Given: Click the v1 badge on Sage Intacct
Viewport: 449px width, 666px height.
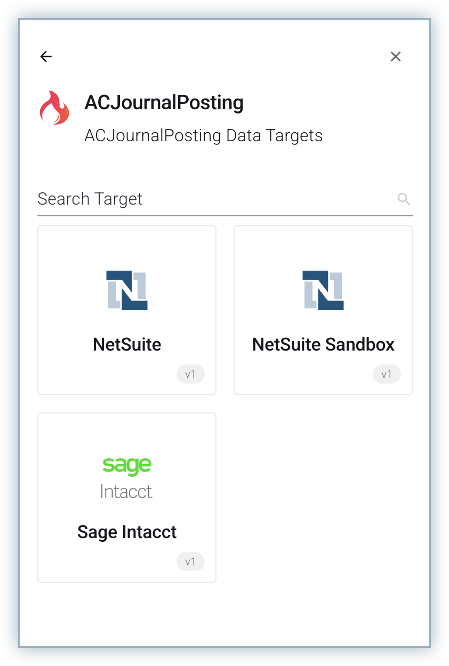Looking at the screenshot, I should coord(190,562).
